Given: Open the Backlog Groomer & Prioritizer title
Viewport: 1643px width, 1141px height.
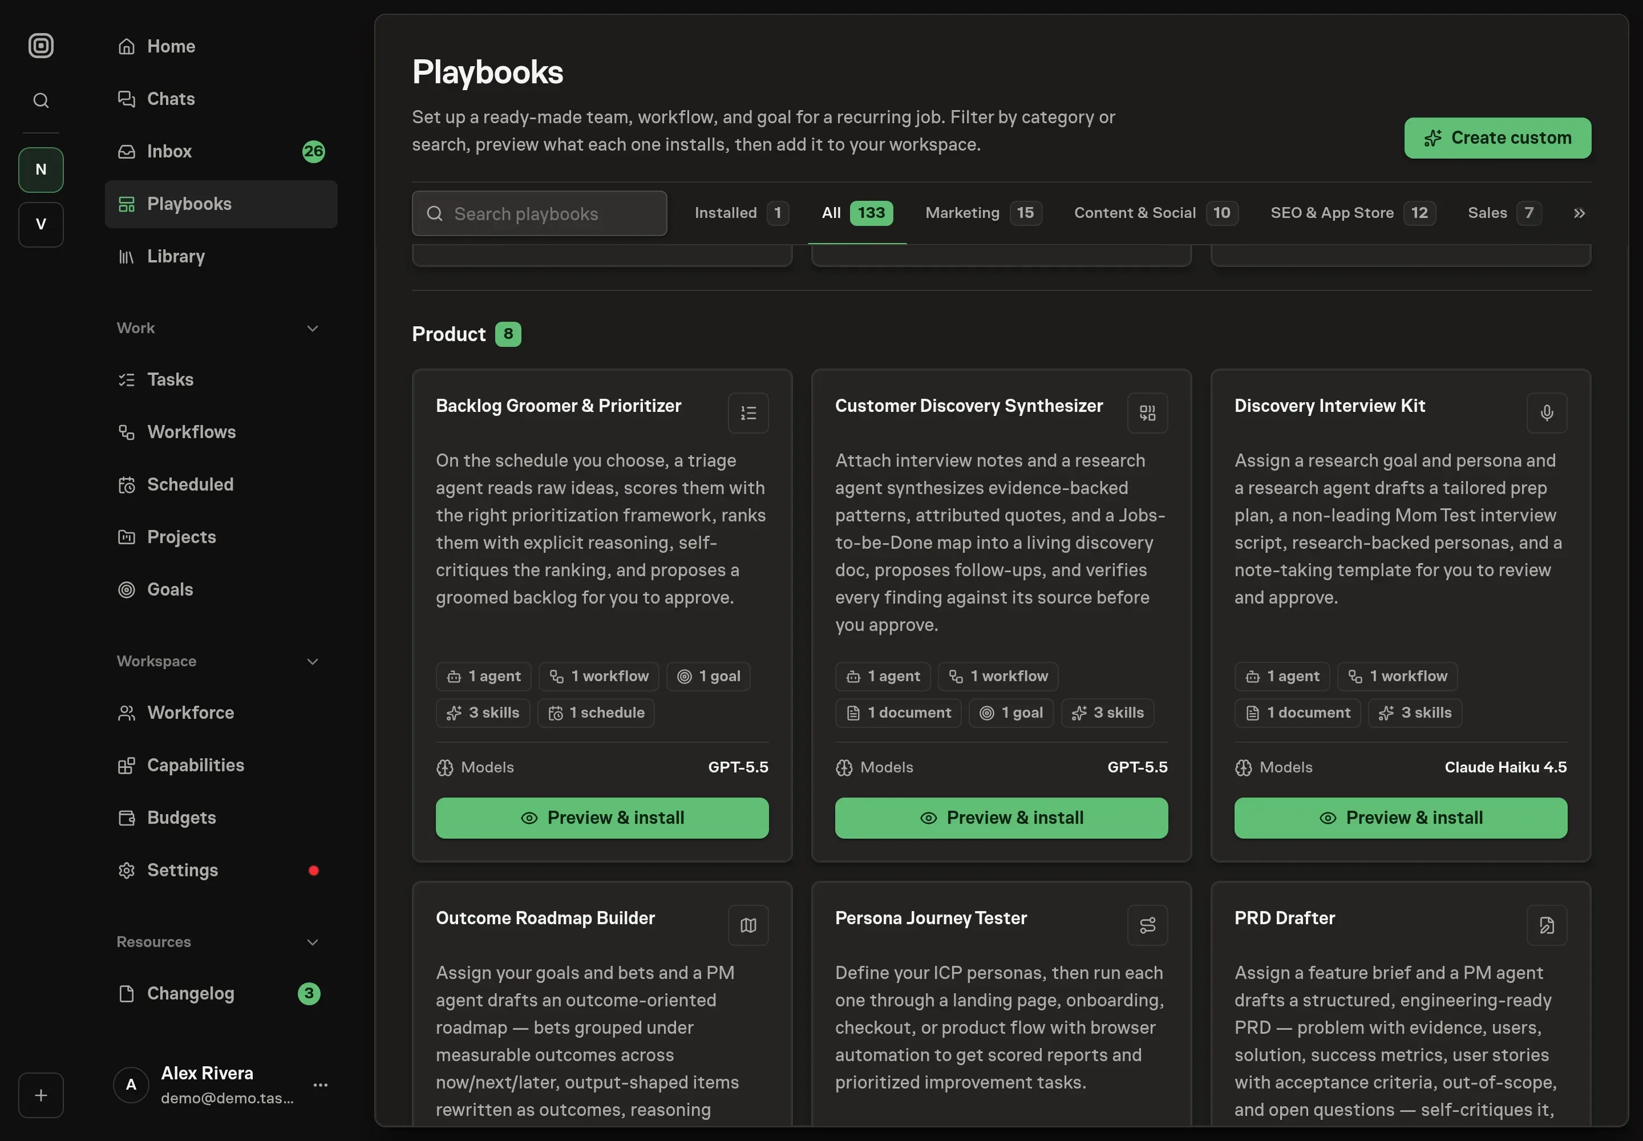Looking at the screenshot, I should click(559, 406).
